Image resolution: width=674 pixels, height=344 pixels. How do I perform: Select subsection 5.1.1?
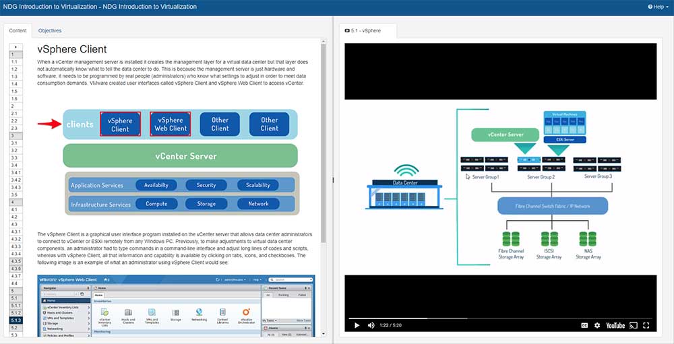pos(16,306)
